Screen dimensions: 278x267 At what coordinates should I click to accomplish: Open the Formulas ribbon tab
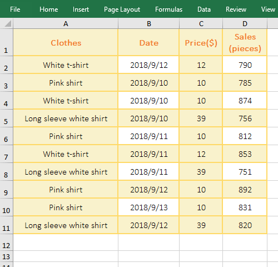(168, 9)
